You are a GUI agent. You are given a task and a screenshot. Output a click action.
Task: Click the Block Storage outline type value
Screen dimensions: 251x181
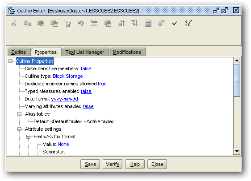tap(68, 76)
